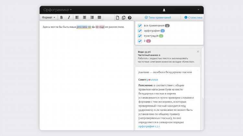Viewport: 243px width, 136px height.
Task: Create a new blank document
Action: (118, 18)
